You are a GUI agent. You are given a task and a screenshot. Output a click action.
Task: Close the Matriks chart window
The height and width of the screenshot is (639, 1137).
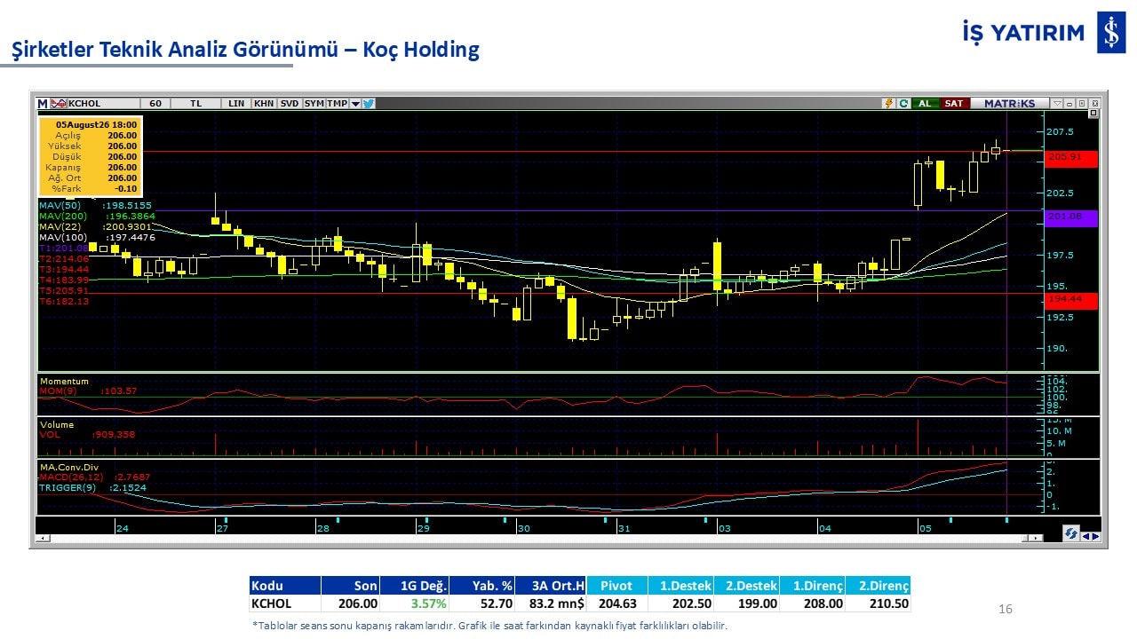pos(1094,103)
